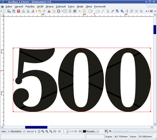The image size is (157, 140).
Task: Select the Zoom magnifier tool
Action: point(122,11)
